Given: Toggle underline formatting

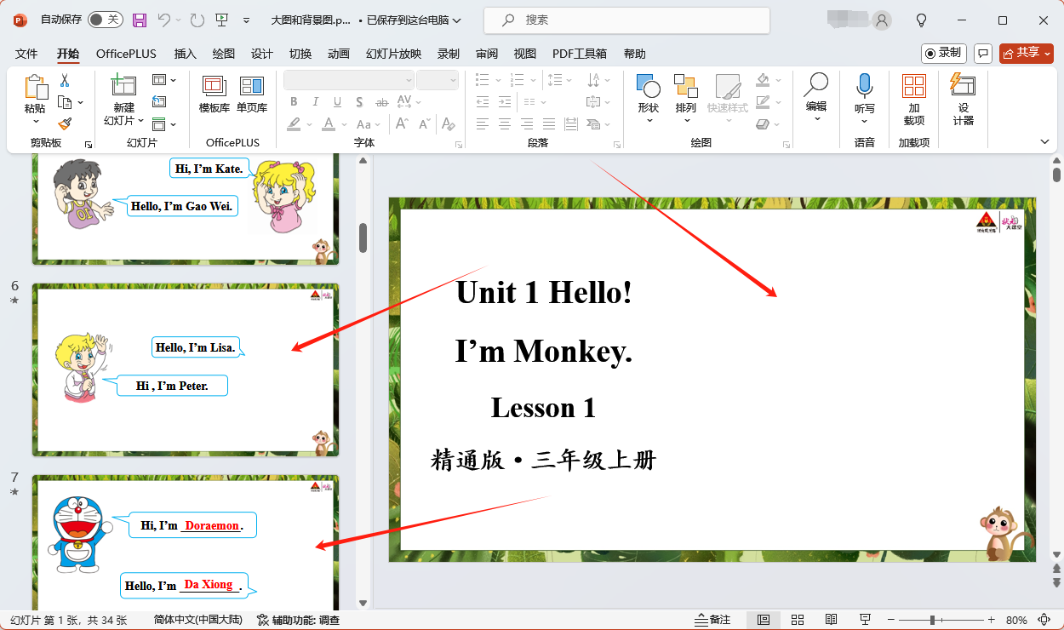Looking at the screenshot, I should click(x=337, y=100).
